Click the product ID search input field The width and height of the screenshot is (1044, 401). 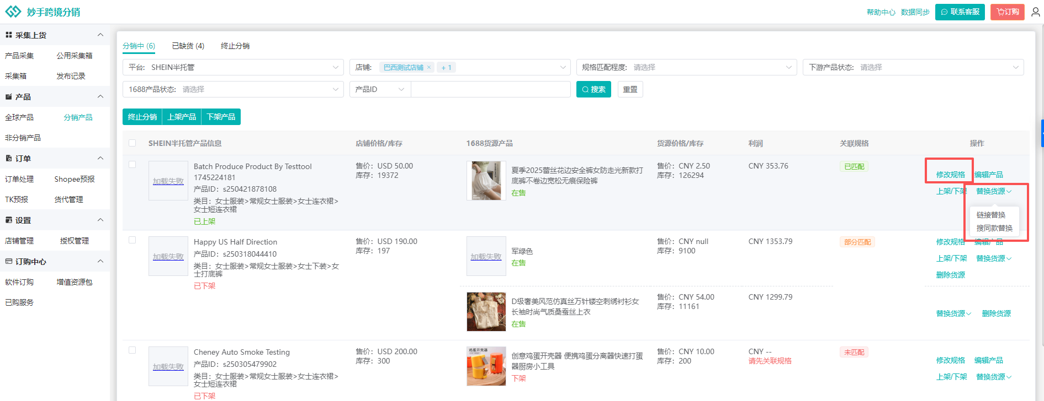pos(490,89)
